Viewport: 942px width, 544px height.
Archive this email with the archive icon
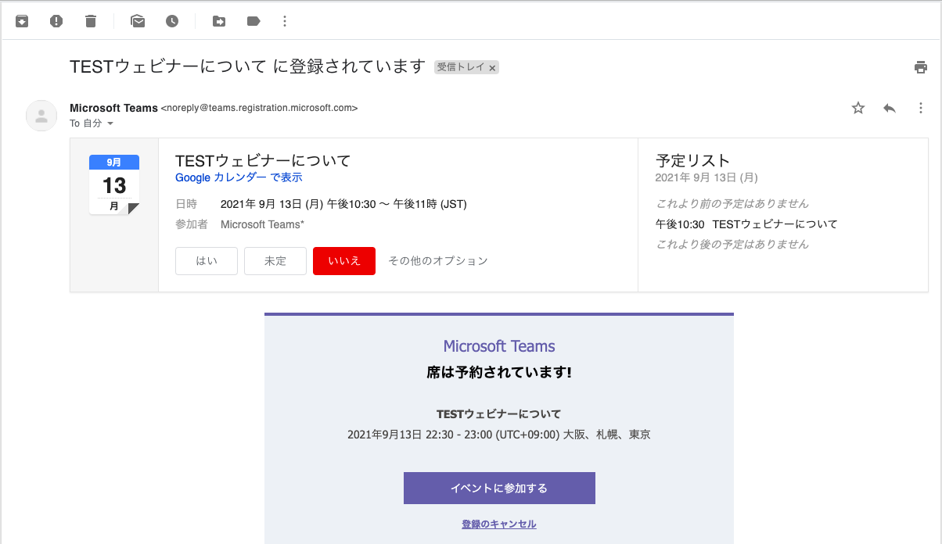click(x=22, y=21)
